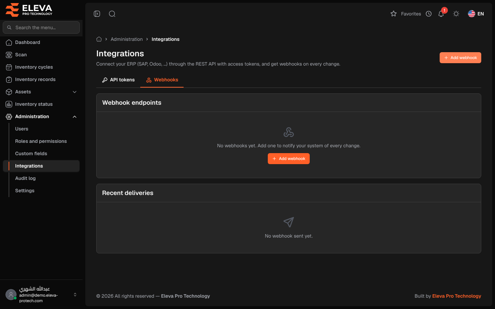
Task: Click the Eleva Pro Technology logo
Action: click(x=29, y=10)
